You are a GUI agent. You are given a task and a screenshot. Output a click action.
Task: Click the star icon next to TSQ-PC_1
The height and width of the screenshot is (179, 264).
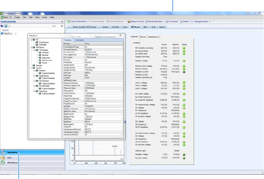point(15,34)
